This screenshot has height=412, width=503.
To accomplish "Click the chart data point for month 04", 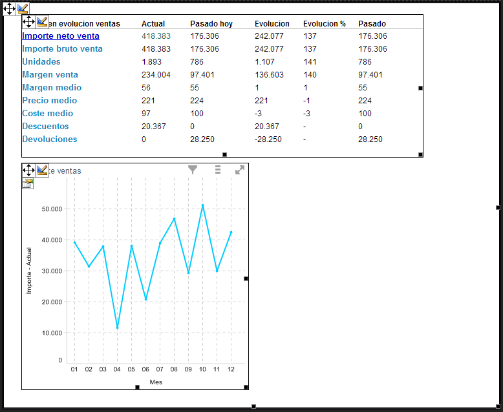I will 117,328.
